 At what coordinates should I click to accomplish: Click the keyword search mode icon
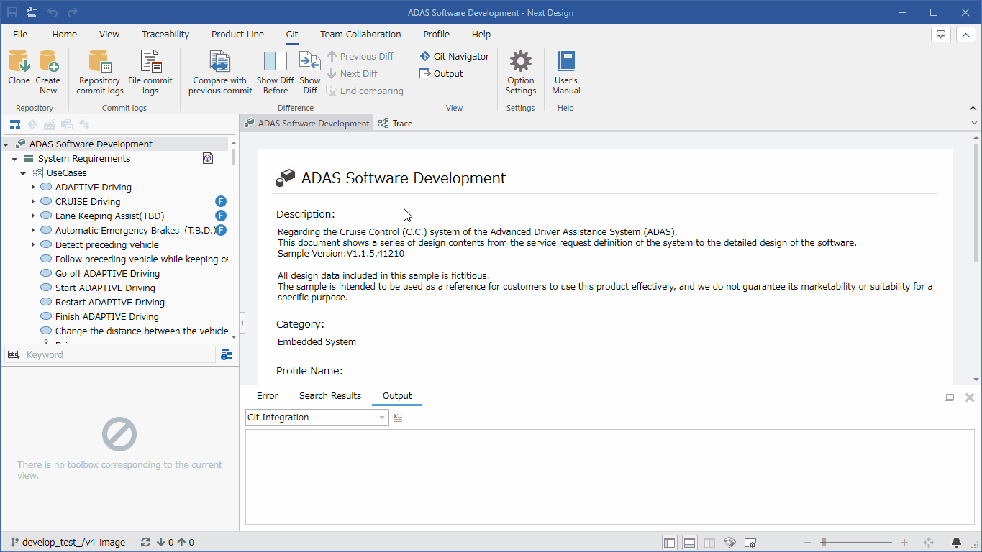coord(13,354)
